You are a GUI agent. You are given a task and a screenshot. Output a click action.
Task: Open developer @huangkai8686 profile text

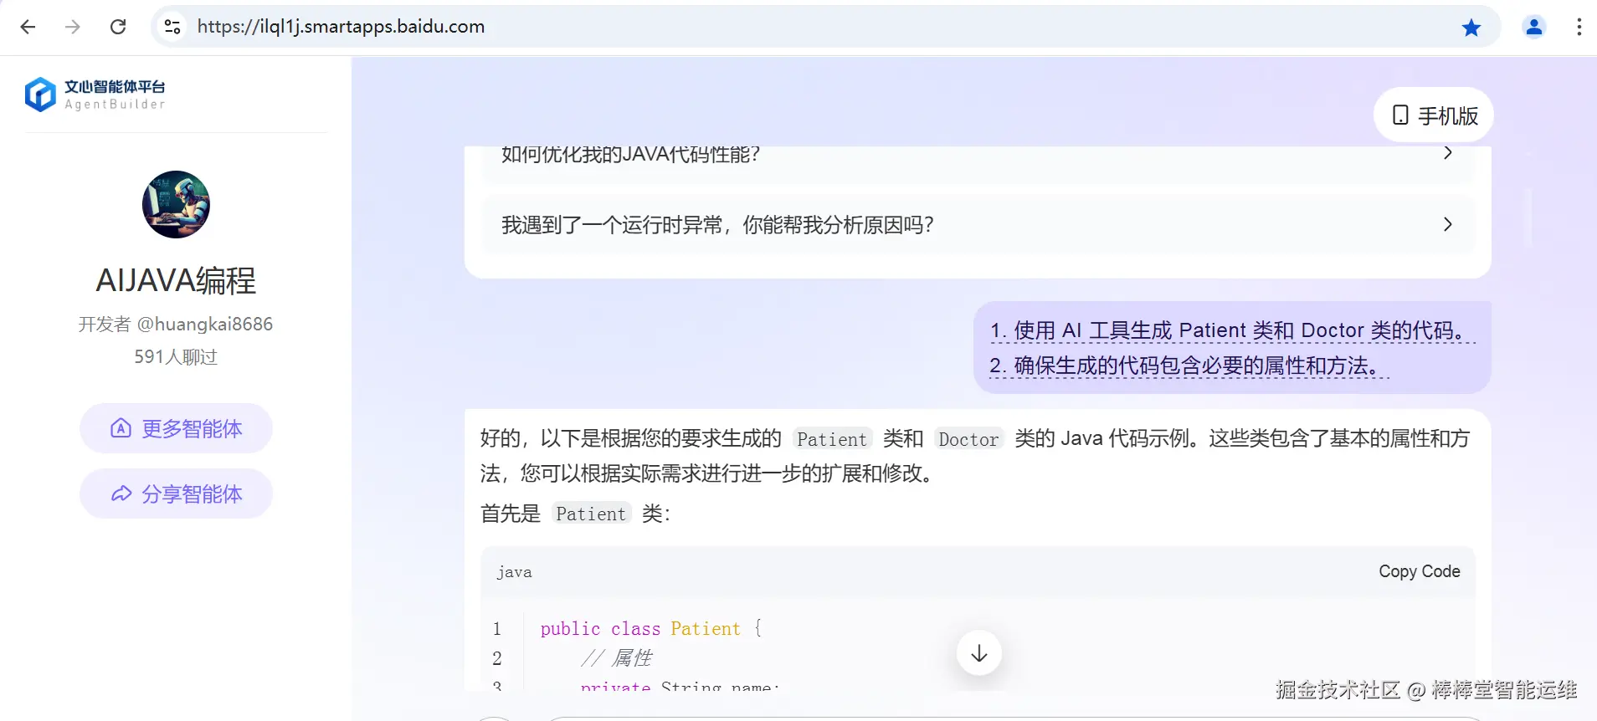pos(176,324)
